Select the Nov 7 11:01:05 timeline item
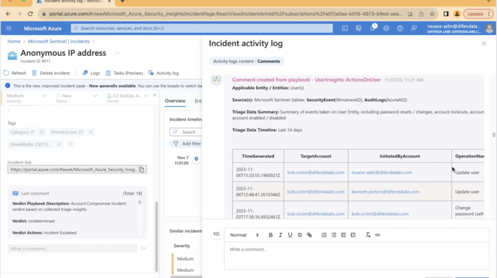The image size is (497, 278). pos(182,160)
